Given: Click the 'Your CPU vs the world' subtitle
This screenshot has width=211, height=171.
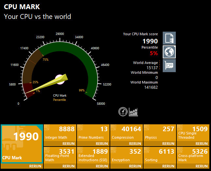Looking at the screenshot, I should (x=38, y=17).
